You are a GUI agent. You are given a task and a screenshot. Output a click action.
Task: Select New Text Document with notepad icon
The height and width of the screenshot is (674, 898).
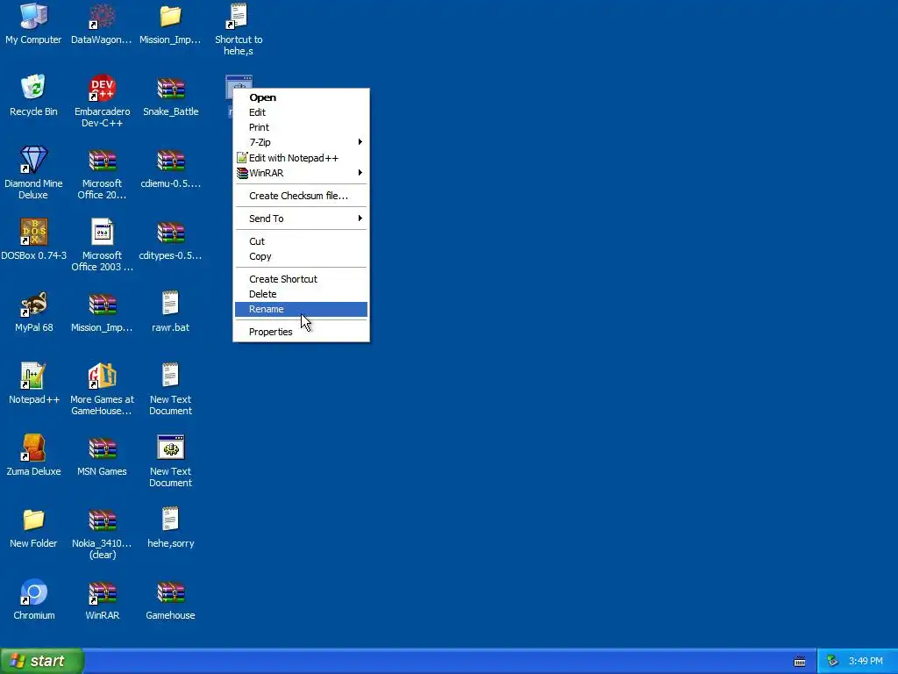170,376
